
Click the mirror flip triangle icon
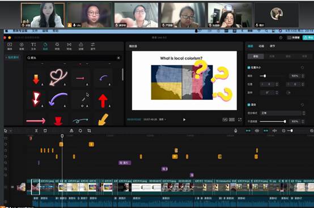71,131
